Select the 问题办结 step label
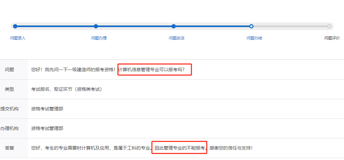Image resolution: width=344 pixels, height=160 pixels. (x=254, y=38)
